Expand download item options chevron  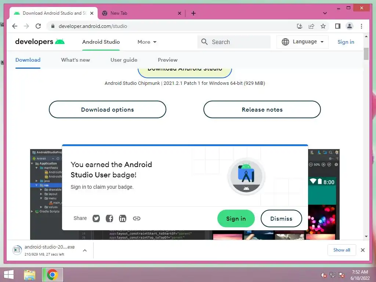click(85, 250)
